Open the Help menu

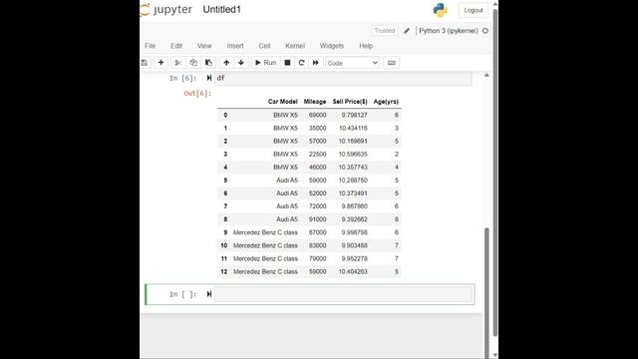pyautogui.click(x=366, y=46)
